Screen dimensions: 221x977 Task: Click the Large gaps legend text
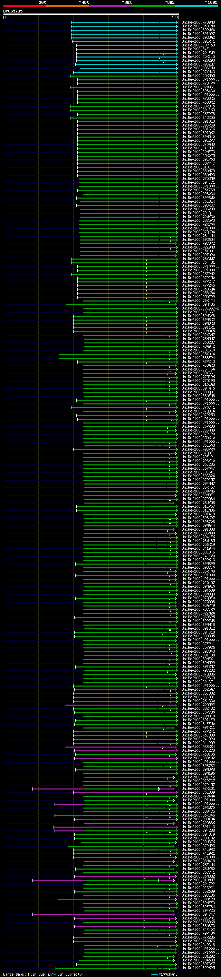click(x=42, y=974)
